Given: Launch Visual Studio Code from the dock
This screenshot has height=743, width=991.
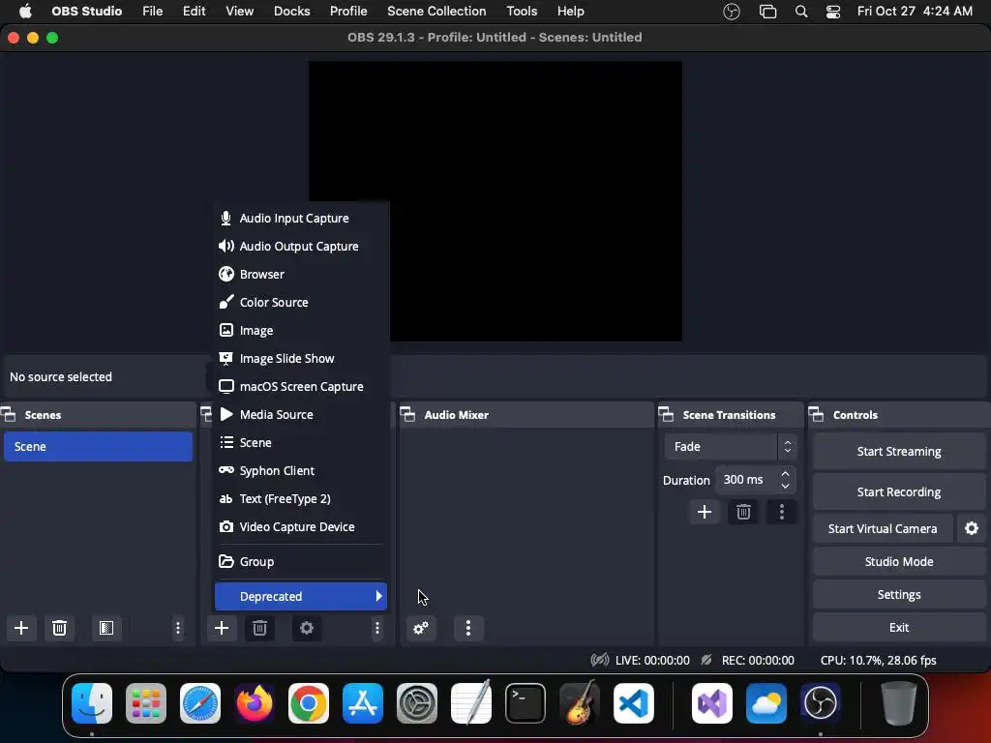Looking at the screenshot, I should pyautogui.click(x=633, y=703).
